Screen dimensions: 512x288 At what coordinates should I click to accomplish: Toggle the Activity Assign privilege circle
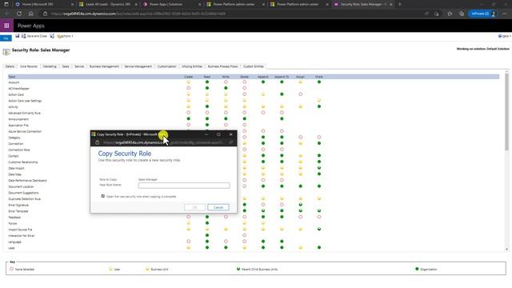tap(301, 106)
